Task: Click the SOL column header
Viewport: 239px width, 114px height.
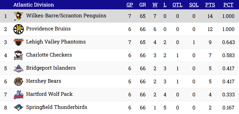Action: [x=194, y=5]
